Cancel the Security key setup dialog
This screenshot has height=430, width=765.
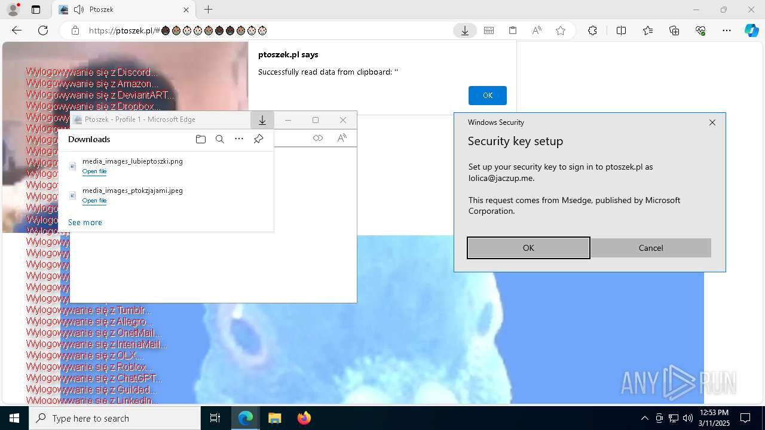point(651,248)
